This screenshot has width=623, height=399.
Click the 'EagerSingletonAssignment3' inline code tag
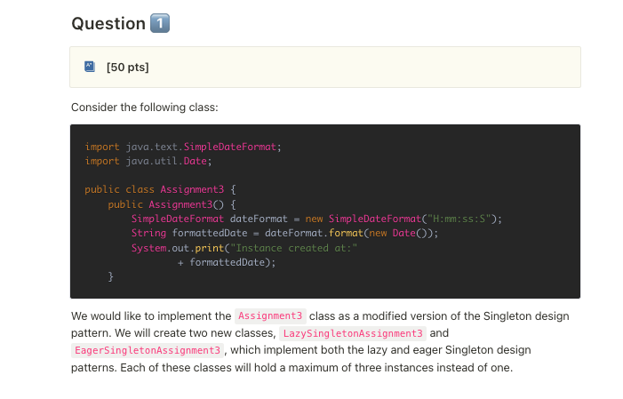coord(148,350)
